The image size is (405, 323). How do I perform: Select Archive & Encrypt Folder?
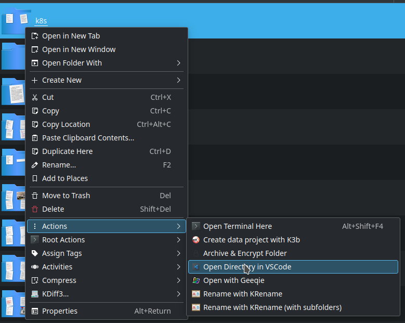(x=245, y=253)
